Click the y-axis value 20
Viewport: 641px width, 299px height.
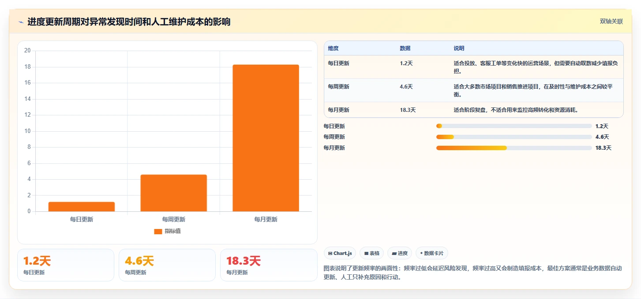coord(27,51)
